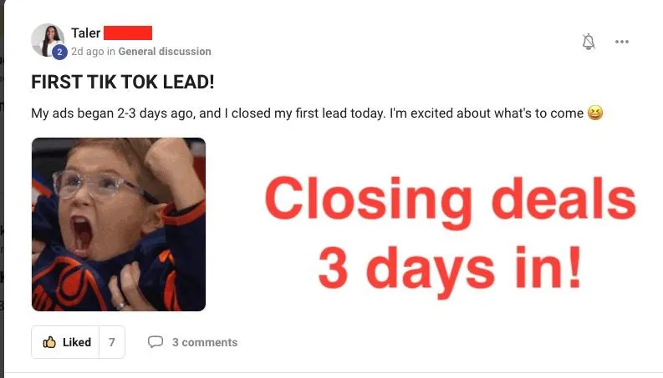Click the post body text about ads
This screenshot has height=378, width=663.
308,113
